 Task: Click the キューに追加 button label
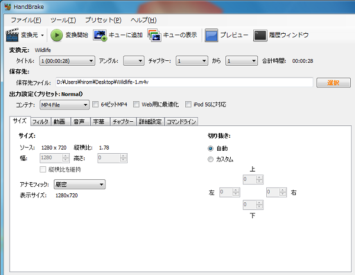125,35
